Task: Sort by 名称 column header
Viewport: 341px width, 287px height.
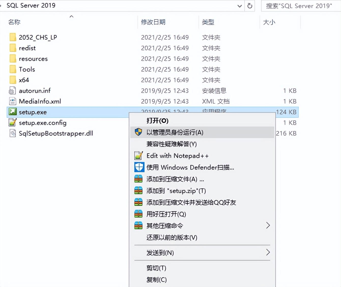Action: click(x=14, y=22)
